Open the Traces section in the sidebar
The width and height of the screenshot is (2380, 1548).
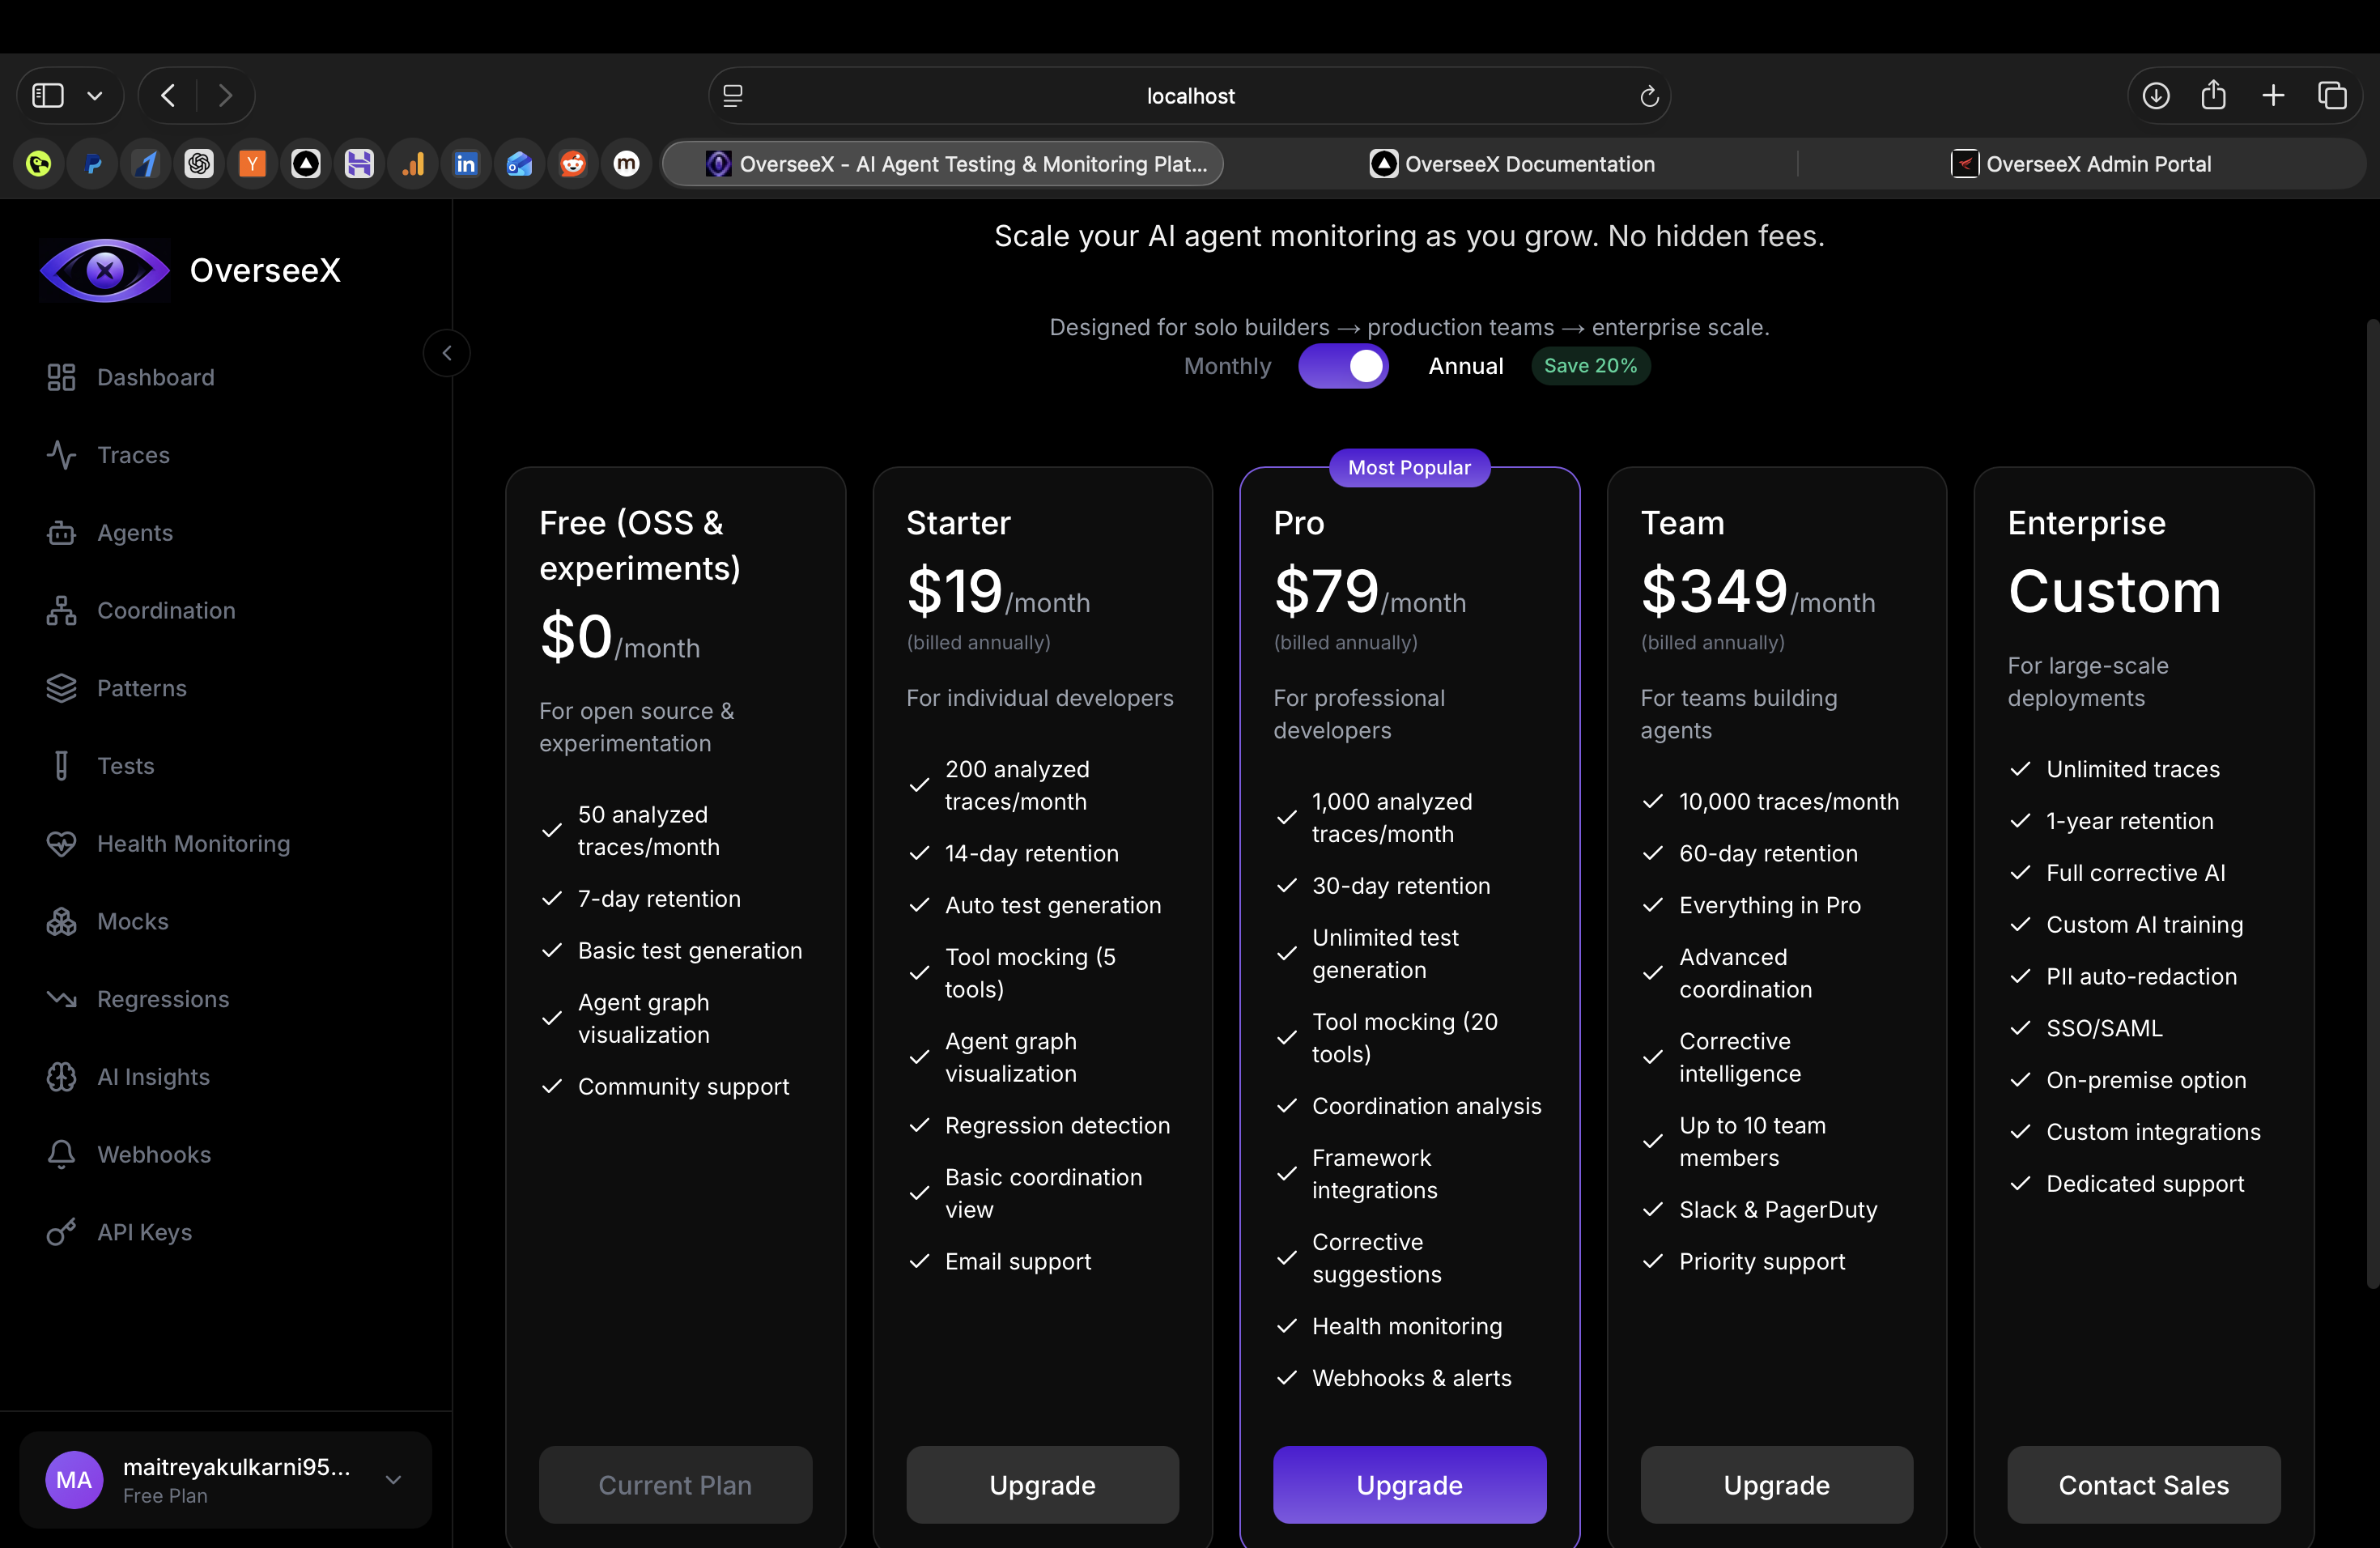[x=133, y=455]
